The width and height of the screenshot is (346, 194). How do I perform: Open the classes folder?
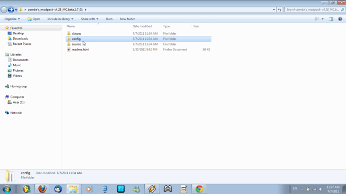click(76, 33)
